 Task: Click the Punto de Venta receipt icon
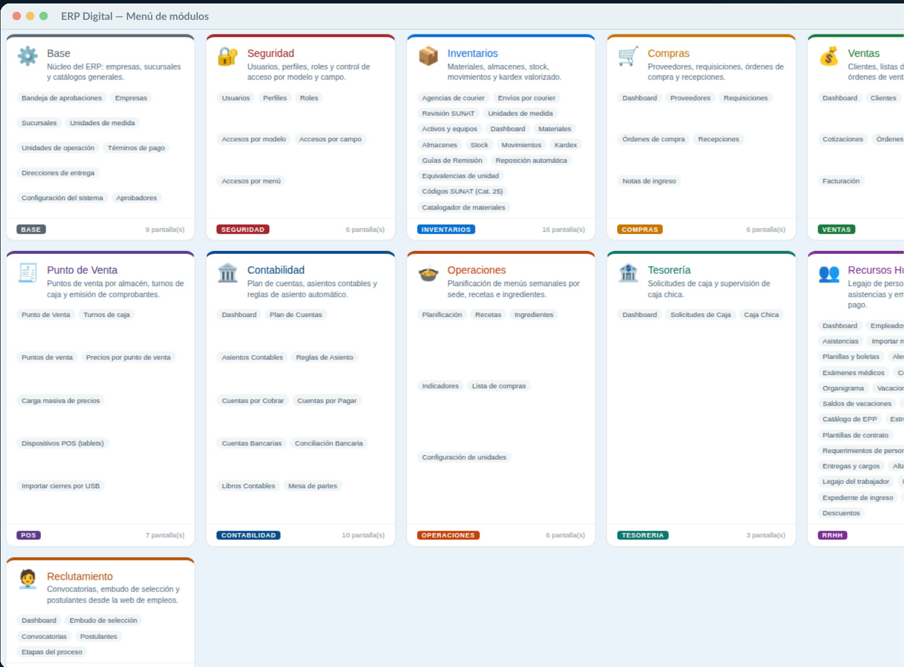pyautogui.click(x=28, y=273)
